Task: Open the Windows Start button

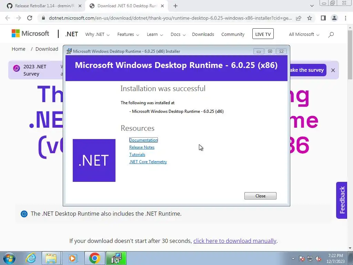Action: (9, 258)
